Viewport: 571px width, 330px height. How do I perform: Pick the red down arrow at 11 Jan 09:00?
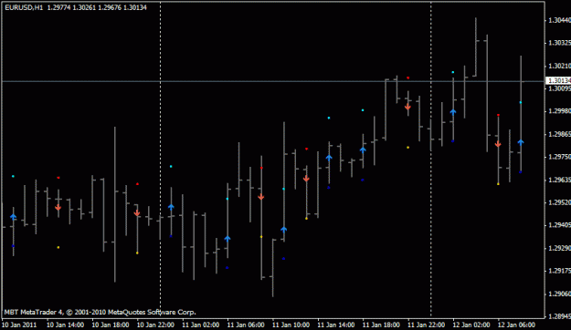point(261,197)
